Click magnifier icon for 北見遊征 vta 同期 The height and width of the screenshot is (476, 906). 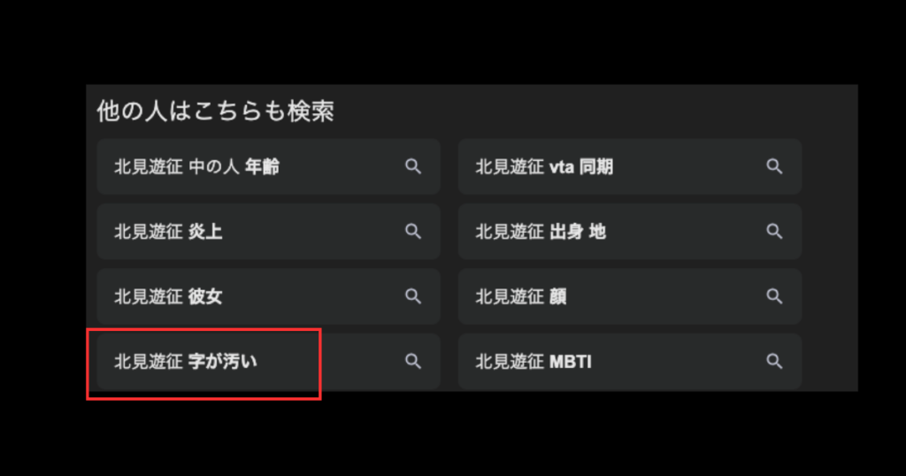coord(774,166)
